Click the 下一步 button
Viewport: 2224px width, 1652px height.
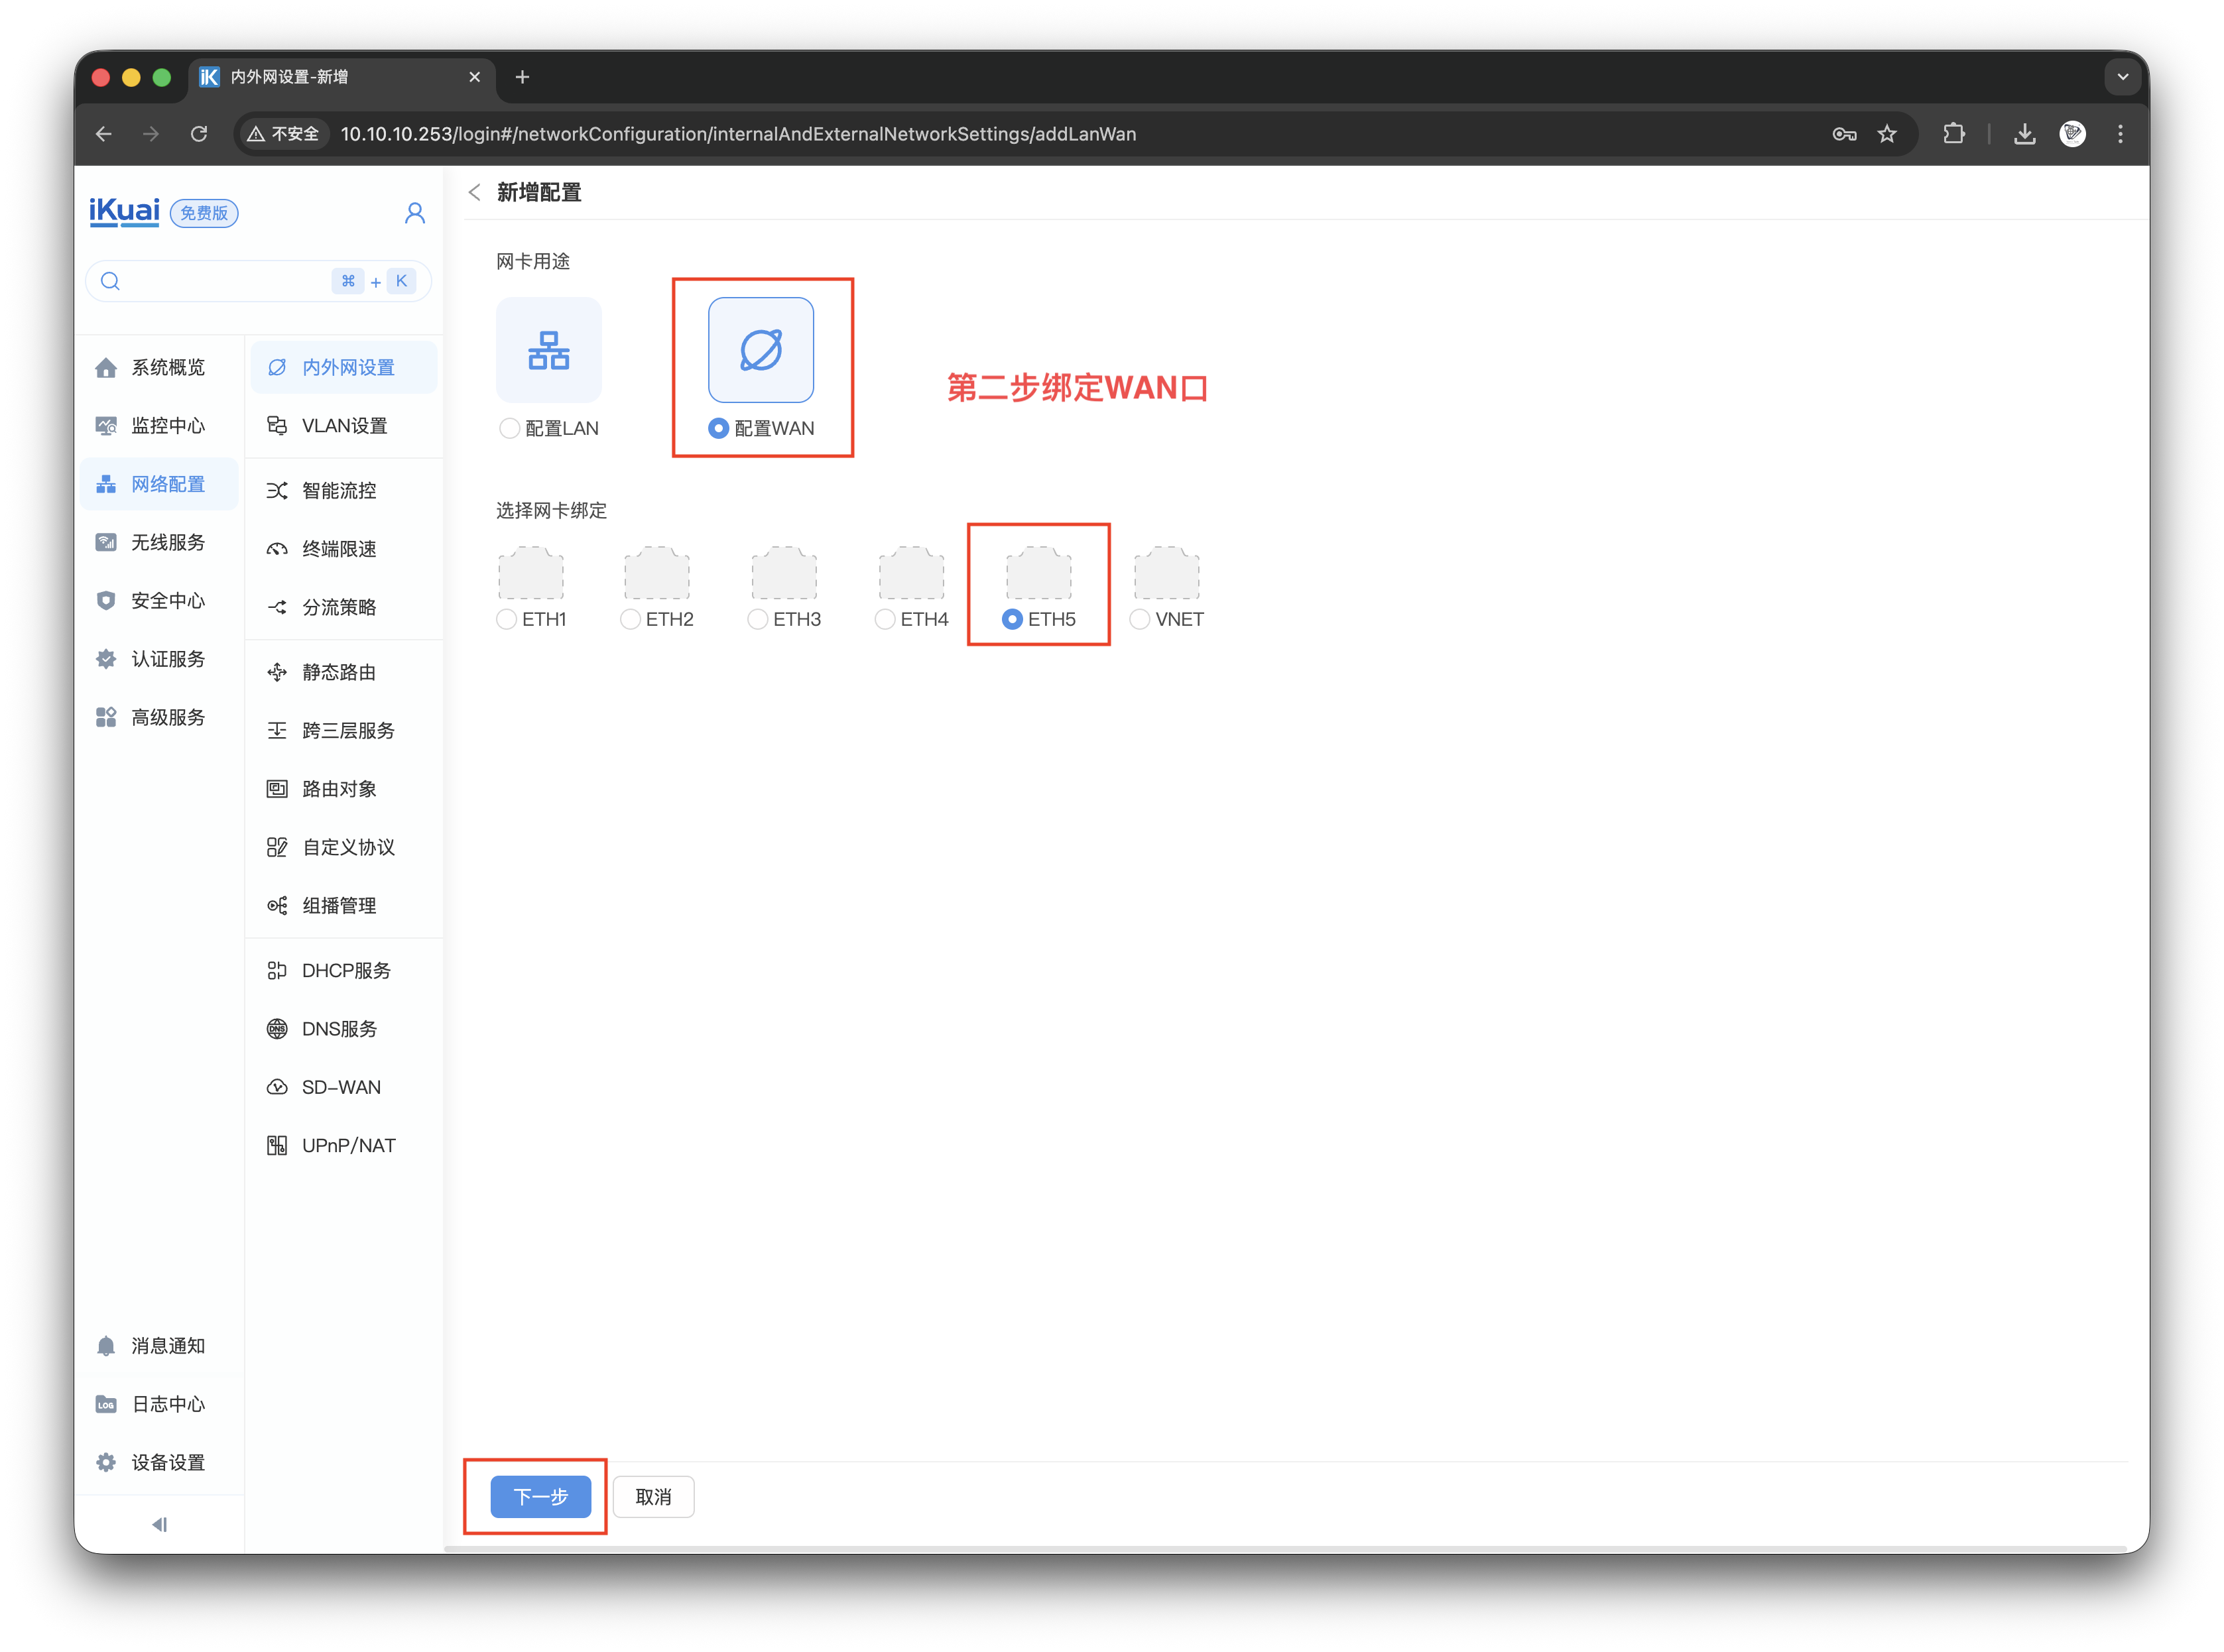pos(541,1496)
